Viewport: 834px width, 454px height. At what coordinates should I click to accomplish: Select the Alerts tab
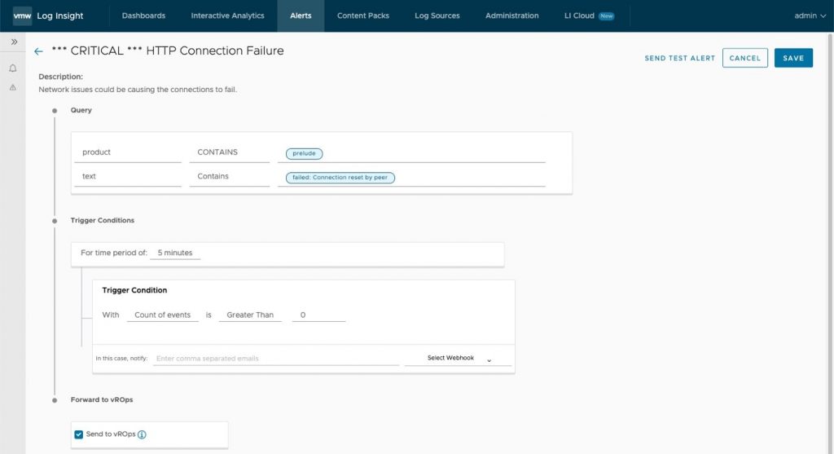coord(301,16)
